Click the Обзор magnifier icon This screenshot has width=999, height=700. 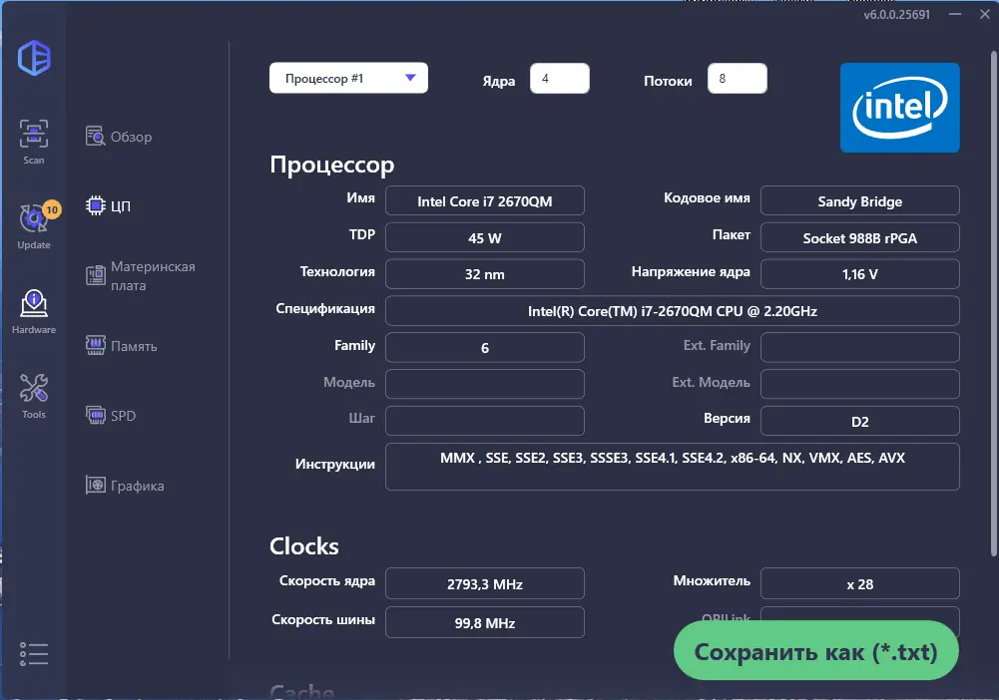point(96,137)
